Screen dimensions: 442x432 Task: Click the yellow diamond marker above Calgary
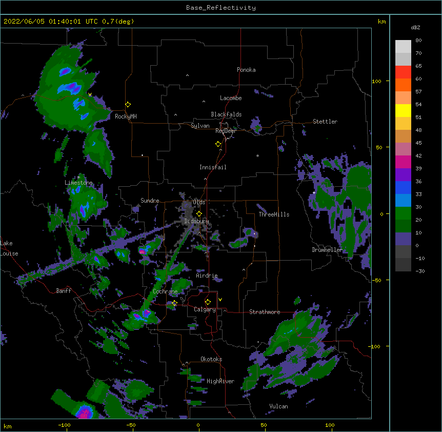[x=208, y=302]
